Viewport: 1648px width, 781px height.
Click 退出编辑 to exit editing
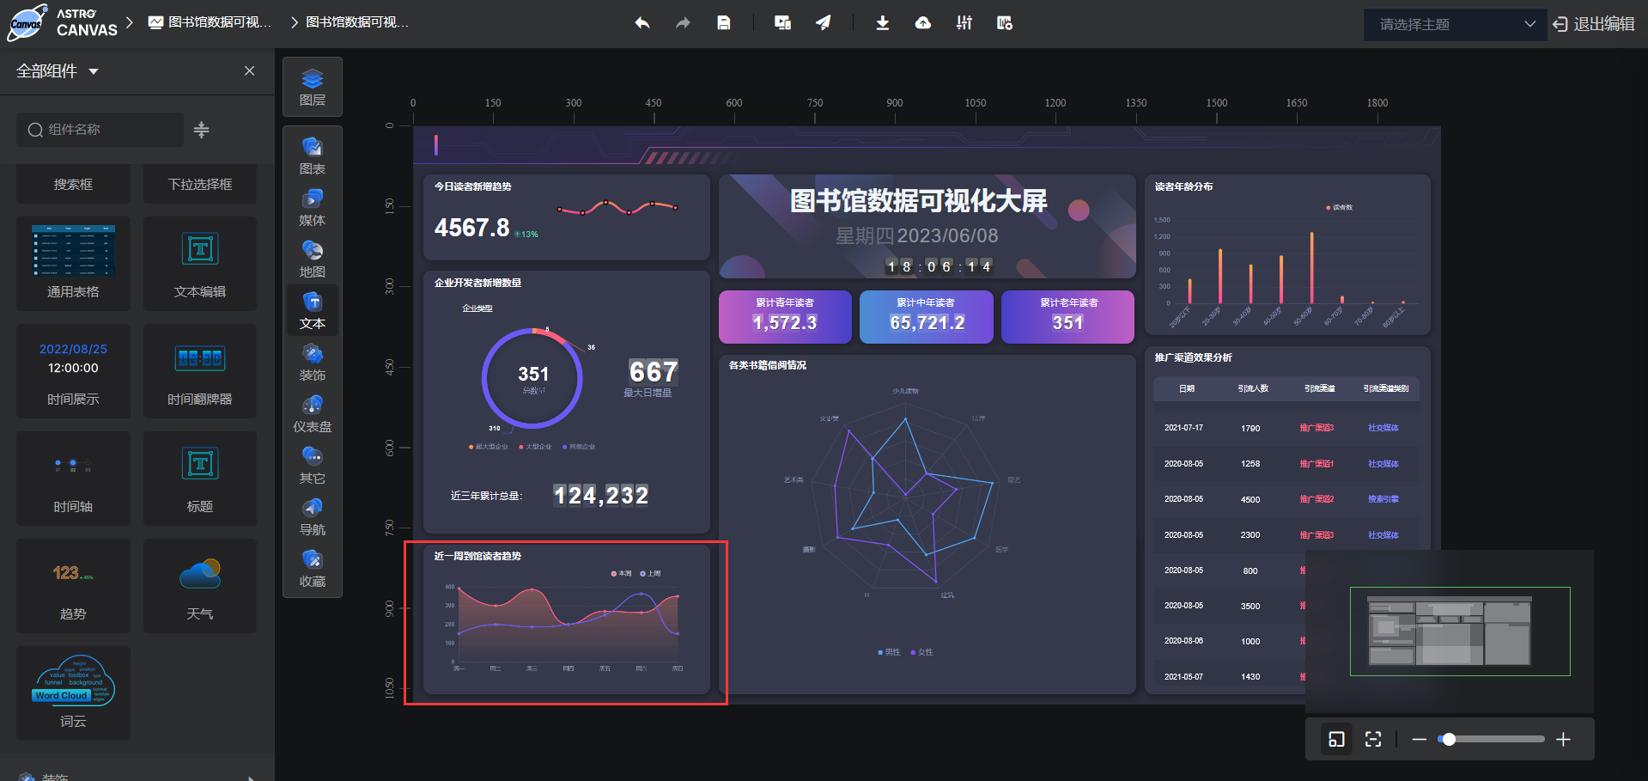point(1594,24)
